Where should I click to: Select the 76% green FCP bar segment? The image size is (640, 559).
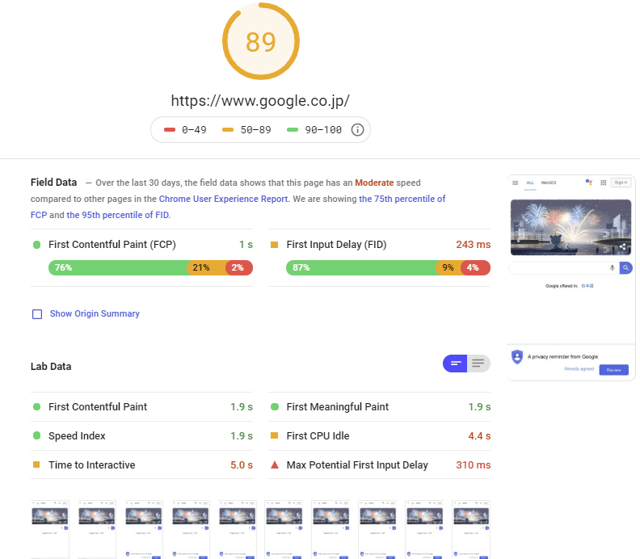click(117, 267)
